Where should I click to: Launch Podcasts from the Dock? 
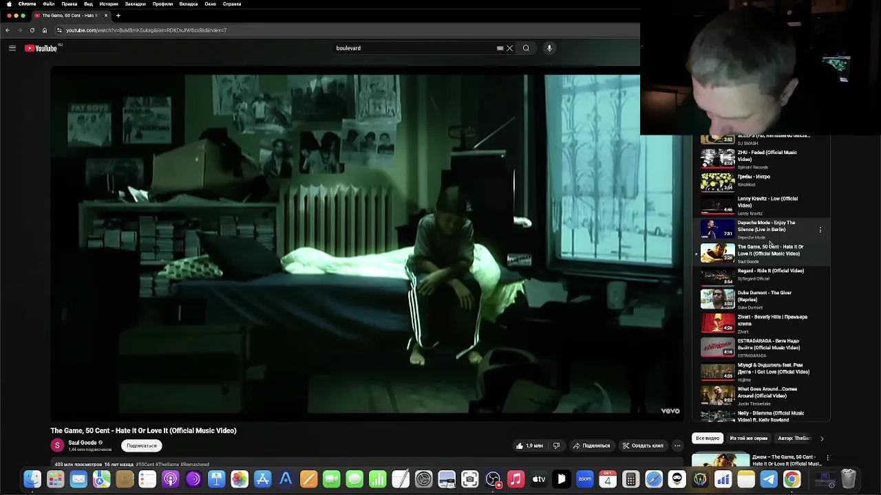click(171, 479)
